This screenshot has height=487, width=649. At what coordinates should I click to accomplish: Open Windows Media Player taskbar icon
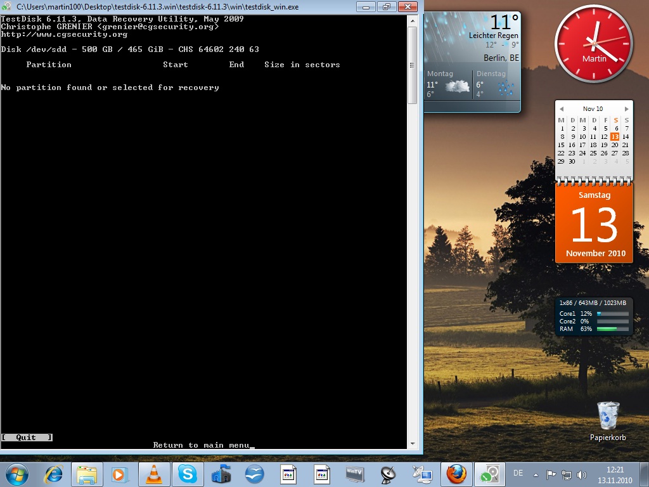tap(120, 474)
